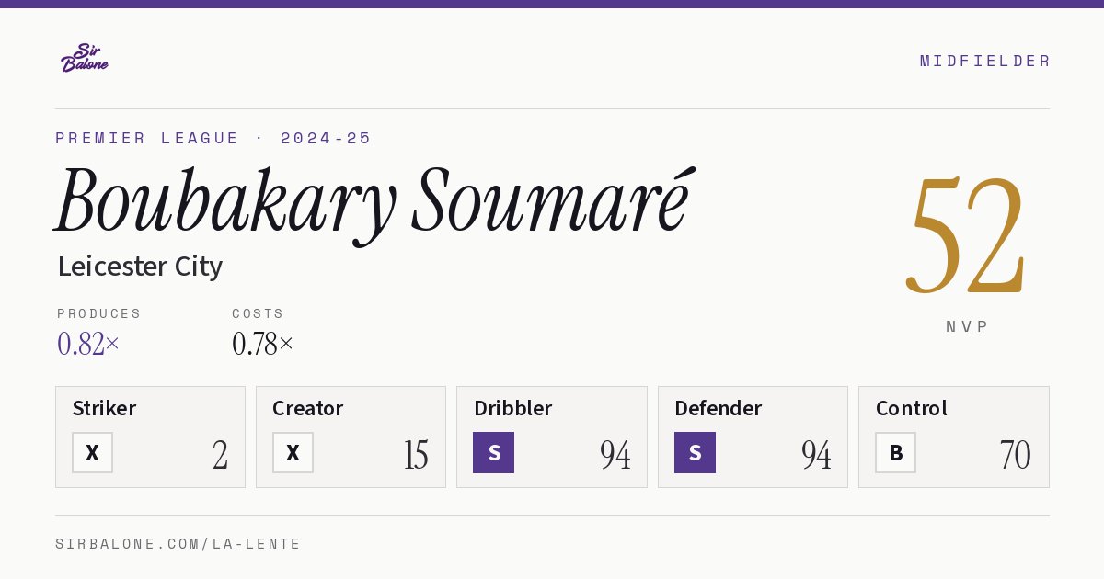This screenshot has height=579, width=1104.
Task: Click the Sir Balone logo
Action: pos(85,58)
